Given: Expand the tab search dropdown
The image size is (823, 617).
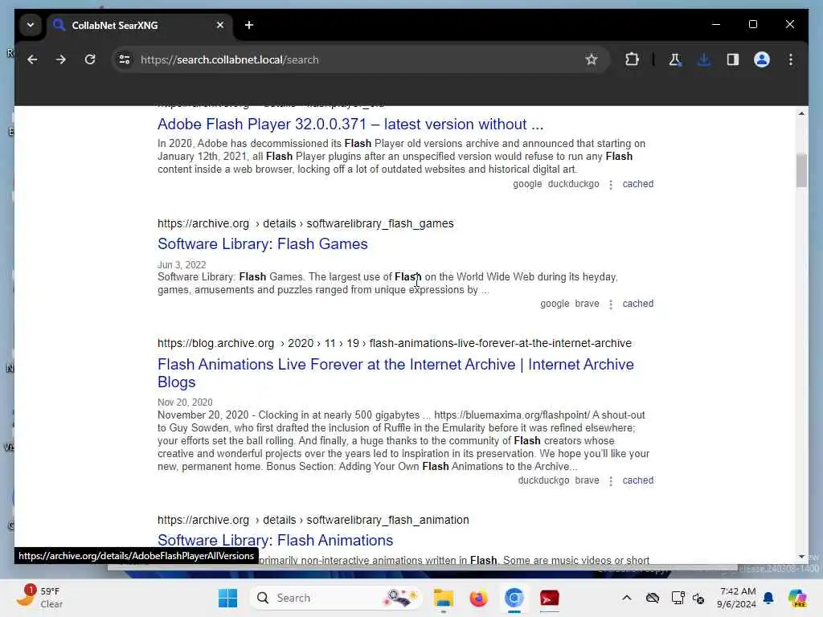Looking at the screenshot, I should coord(31,25).
